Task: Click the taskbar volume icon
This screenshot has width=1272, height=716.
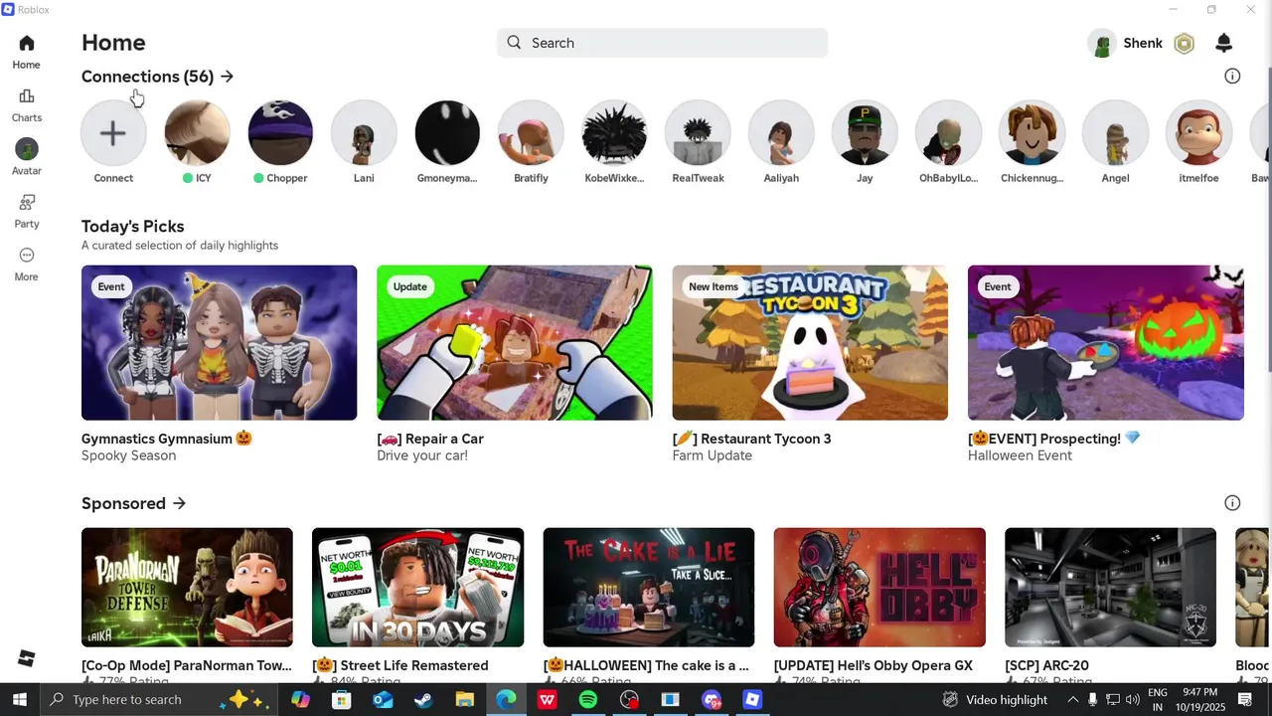Action: point(1133,700)
